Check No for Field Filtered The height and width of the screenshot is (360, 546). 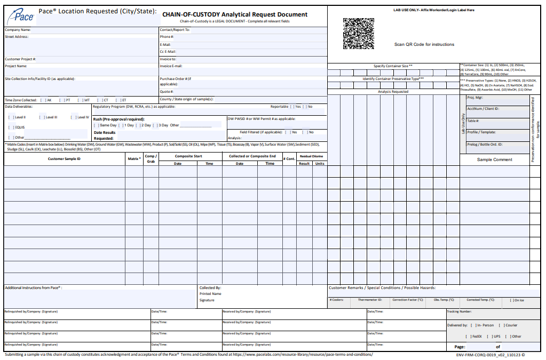pyautogui.click(x=304, y=132)
